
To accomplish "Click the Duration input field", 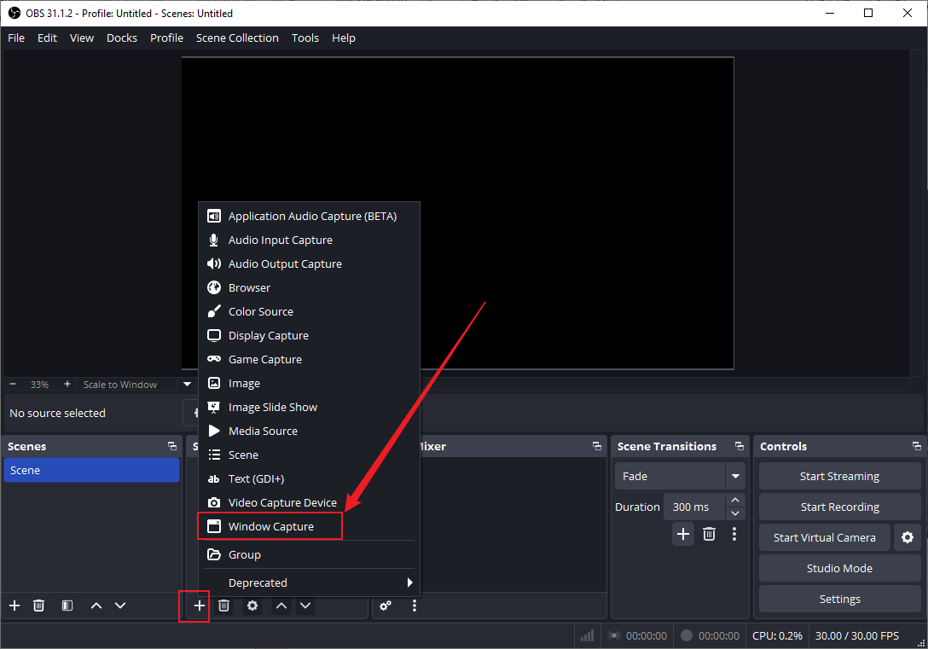I will (693, 507).
